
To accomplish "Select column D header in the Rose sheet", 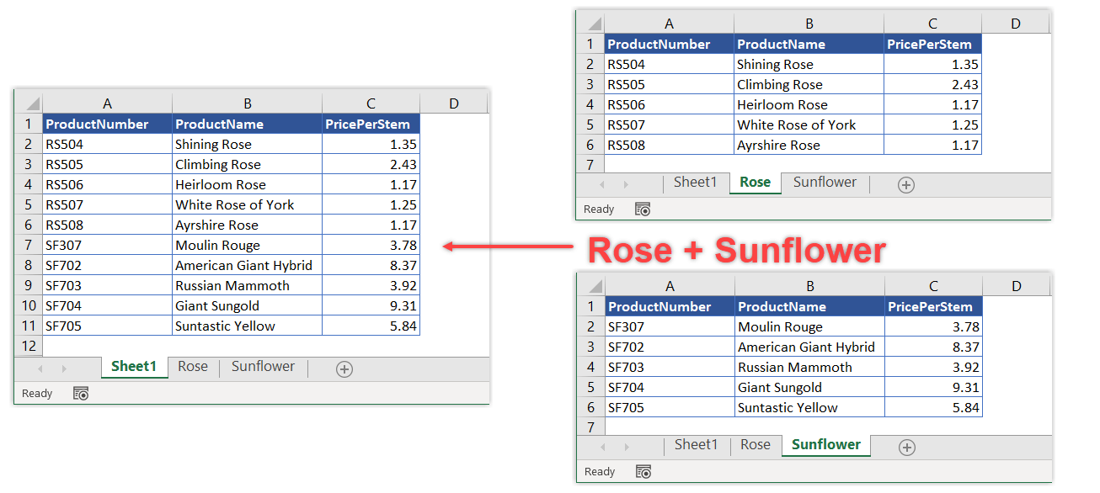I will [x=1015, y=24].
